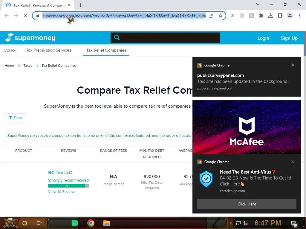The width and height of the screenshot is (306, 229).
Task: Open the Chrome profile avatar
Action: 290,16
